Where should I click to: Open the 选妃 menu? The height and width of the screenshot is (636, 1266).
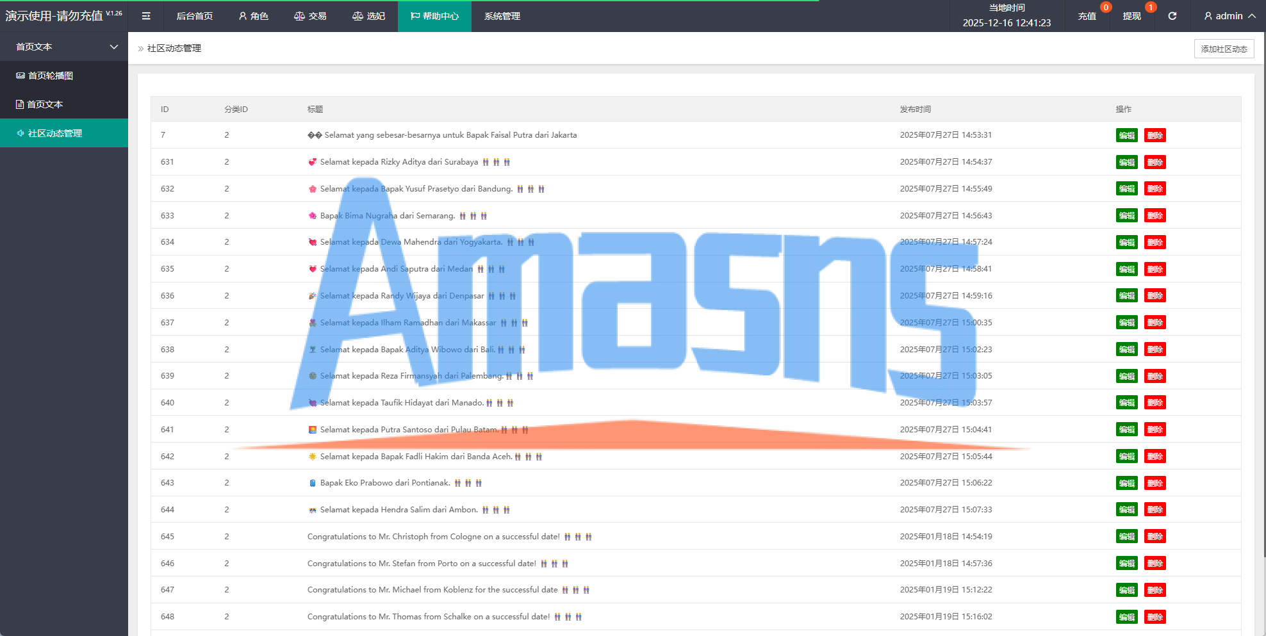(369, 16)
